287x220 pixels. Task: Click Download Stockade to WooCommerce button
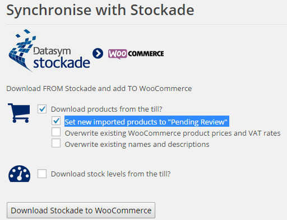tap(81, 211)
